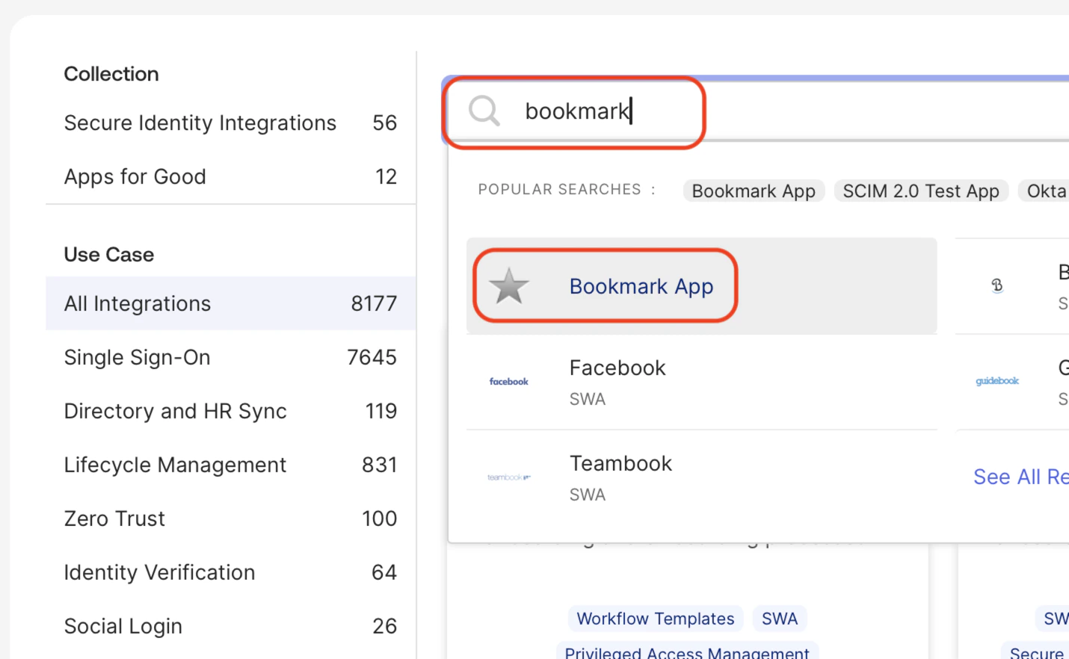Open the Bookmark App search result

[641, 286]
